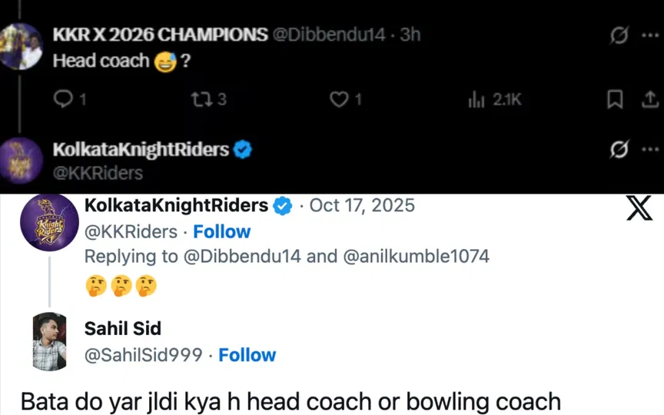Open Sahil Sid's profile picture
Image resolution: width=664 pixels, height=415 pixels.
click(x=49, y=342)
